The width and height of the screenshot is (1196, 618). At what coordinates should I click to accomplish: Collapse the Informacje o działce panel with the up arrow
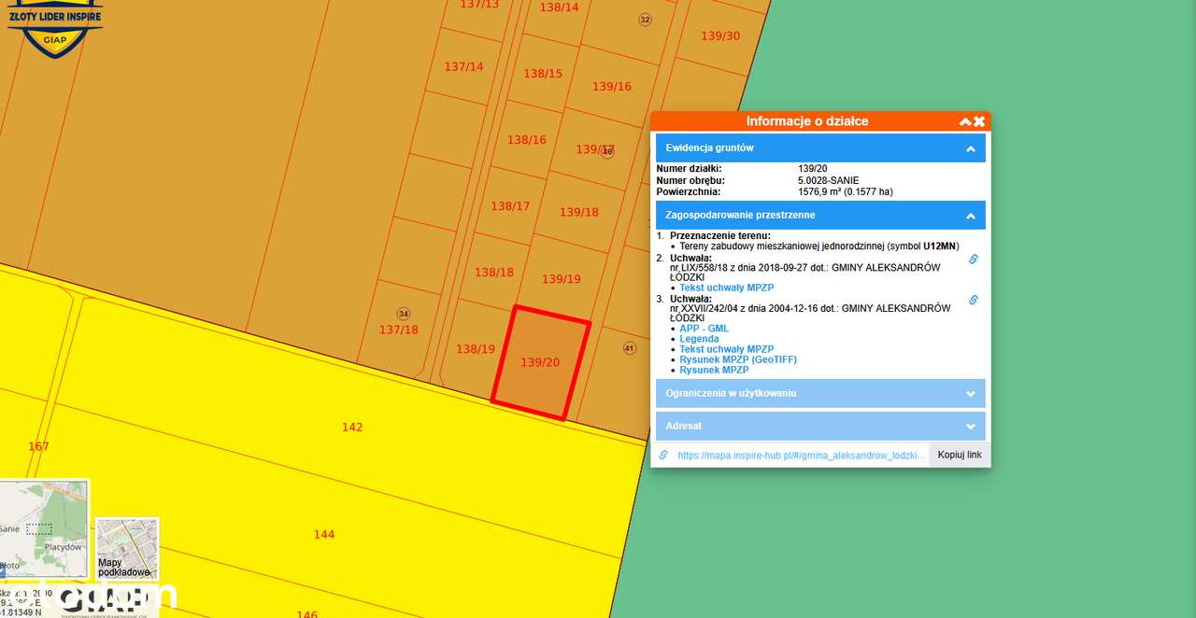(965, 121)
